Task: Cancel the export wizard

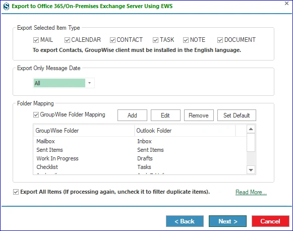Action: click(x=270, y=221)
